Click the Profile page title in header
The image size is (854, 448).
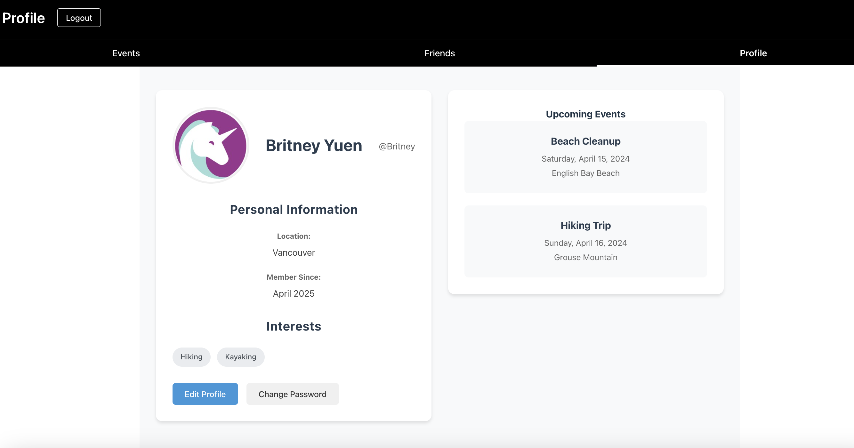[x=24, y=18]
